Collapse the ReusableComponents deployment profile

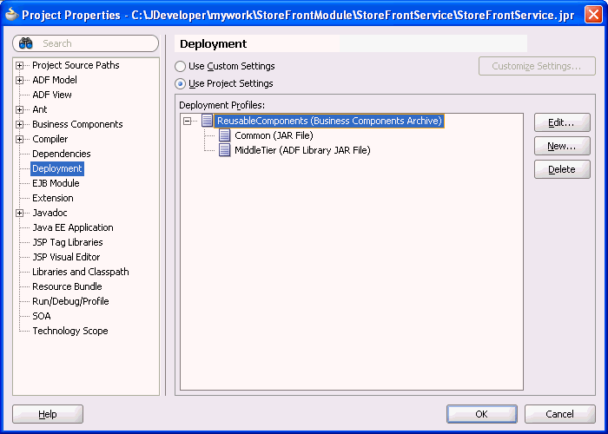tap(188, 121)
